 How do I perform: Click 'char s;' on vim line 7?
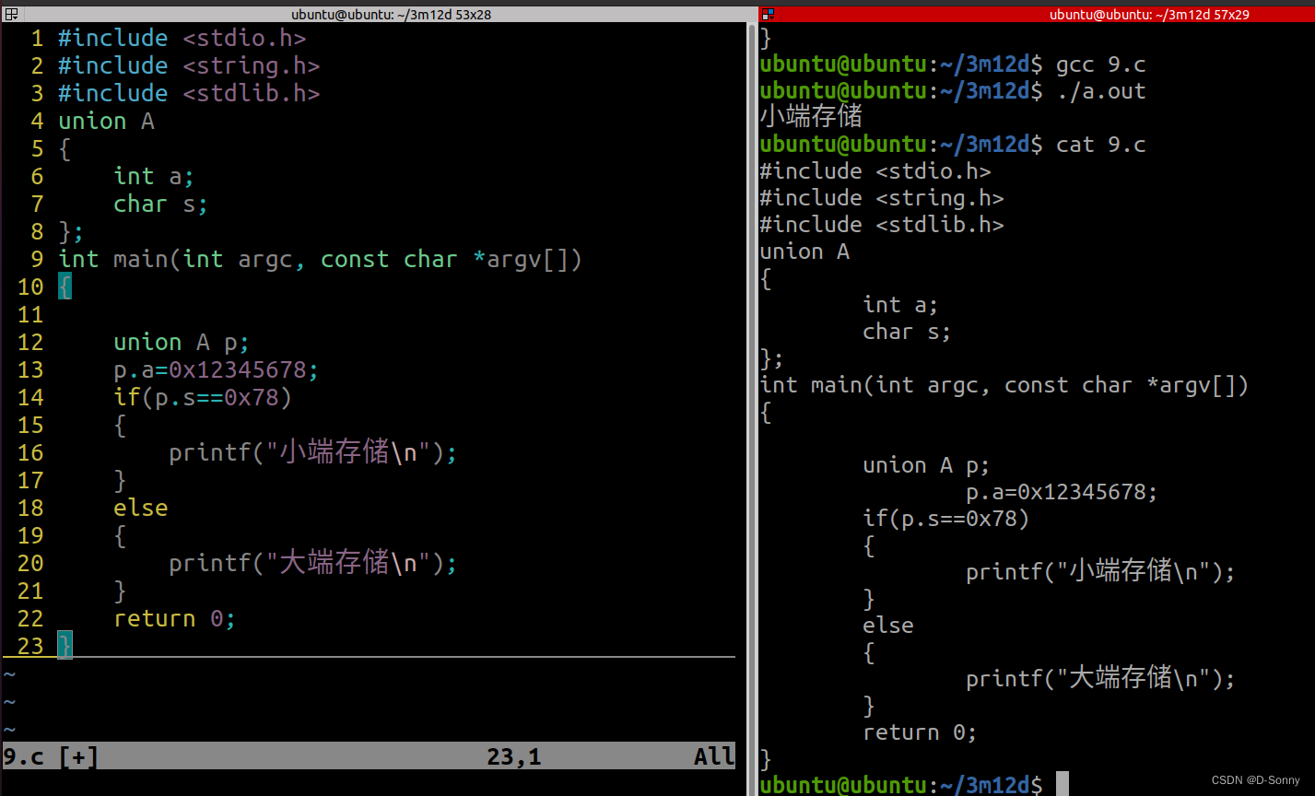click(160, 205)
